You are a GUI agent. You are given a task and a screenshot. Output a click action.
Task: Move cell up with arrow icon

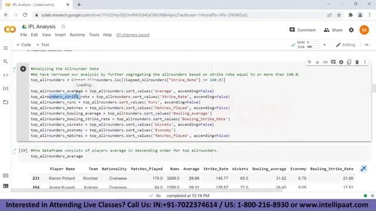click(x=310, y=62)
